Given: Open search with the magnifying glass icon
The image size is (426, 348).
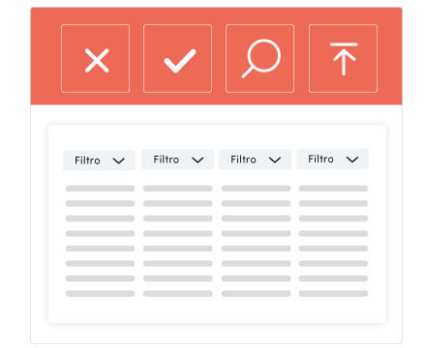Looking at the screenshot, I should pos(260,59).
